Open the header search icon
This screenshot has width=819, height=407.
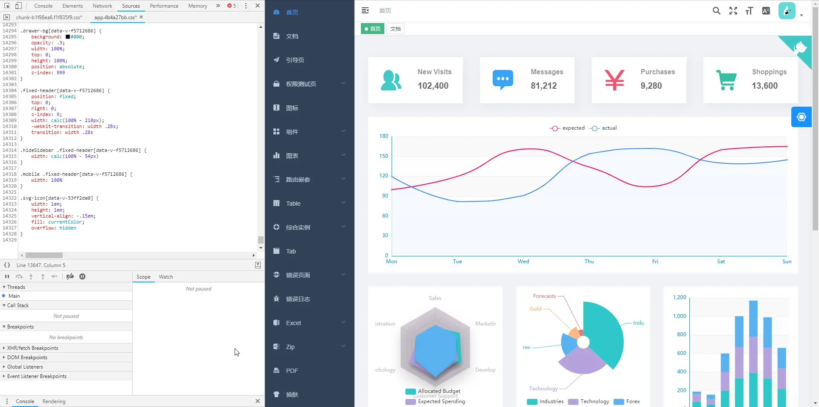click(x=717, y=11)
